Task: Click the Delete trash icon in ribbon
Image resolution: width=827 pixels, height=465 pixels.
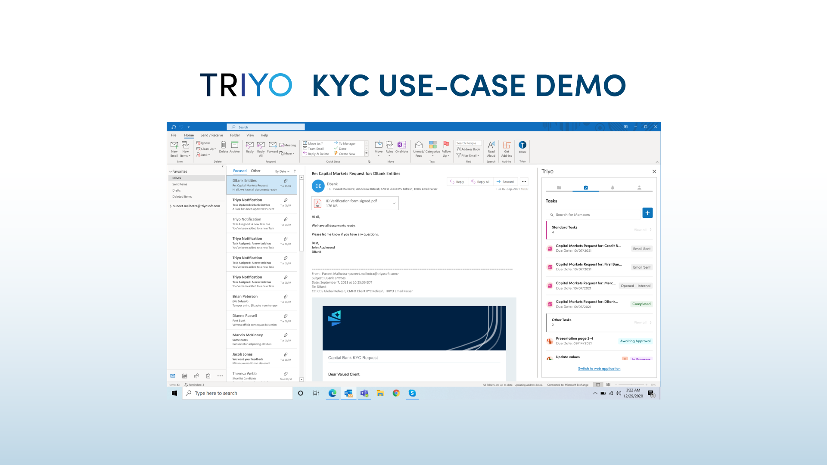Action: click(x=223, y=145)
